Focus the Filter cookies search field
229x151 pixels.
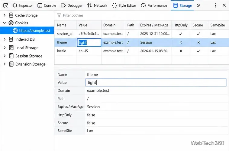click(142, 15)
